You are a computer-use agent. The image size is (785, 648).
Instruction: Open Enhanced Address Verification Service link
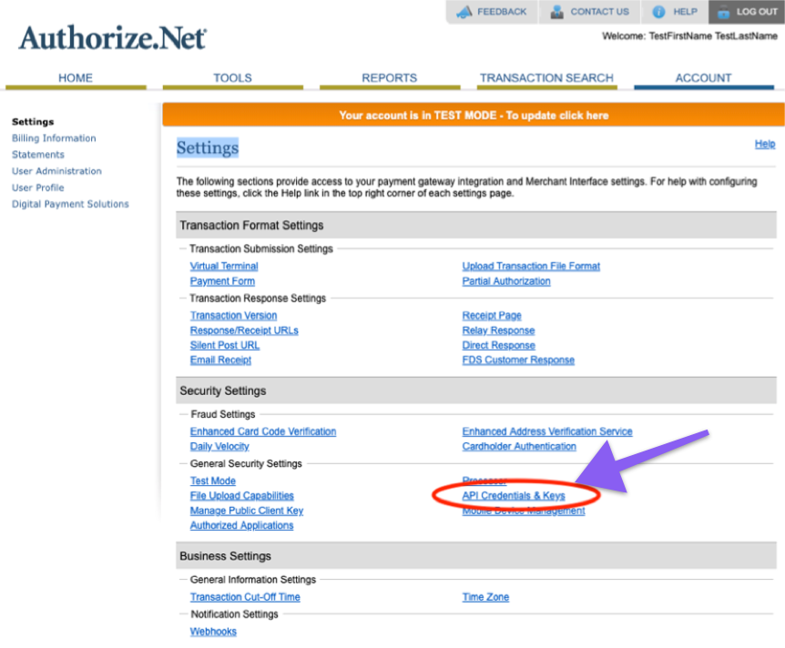coord(547,431)
